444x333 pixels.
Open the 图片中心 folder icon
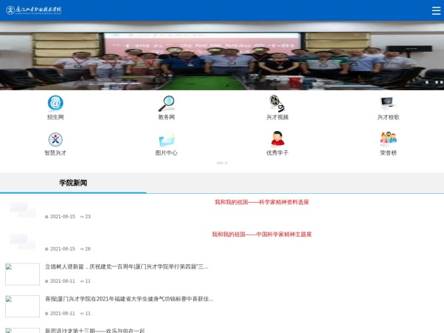[x=166, y=139]
